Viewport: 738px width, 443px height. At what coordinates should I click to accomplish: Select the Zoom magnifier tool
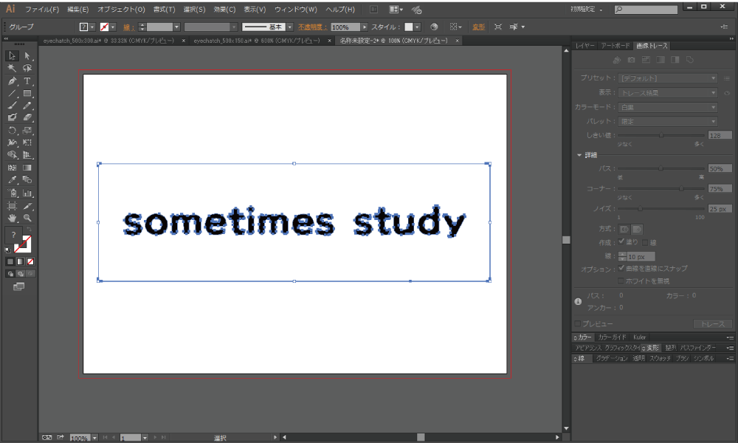tap(27, 218)
